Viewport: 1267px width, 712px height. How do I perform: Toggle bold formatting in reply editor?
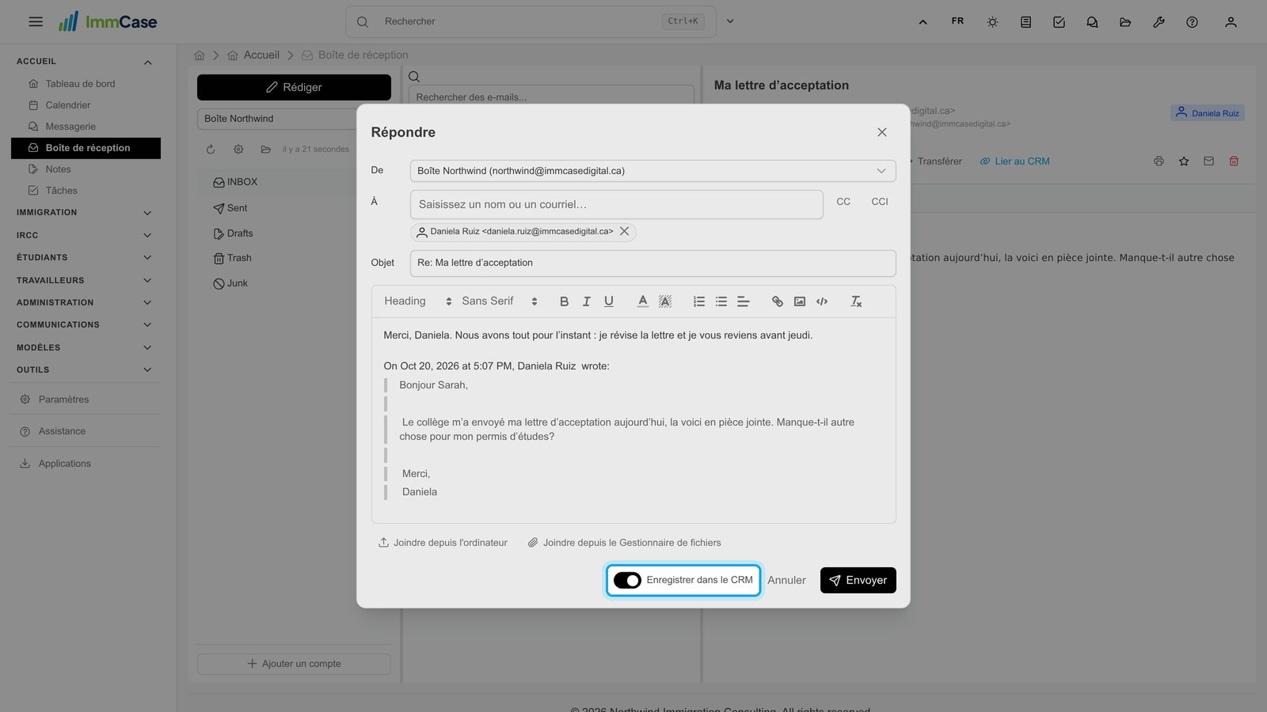[x=564, y=301]
